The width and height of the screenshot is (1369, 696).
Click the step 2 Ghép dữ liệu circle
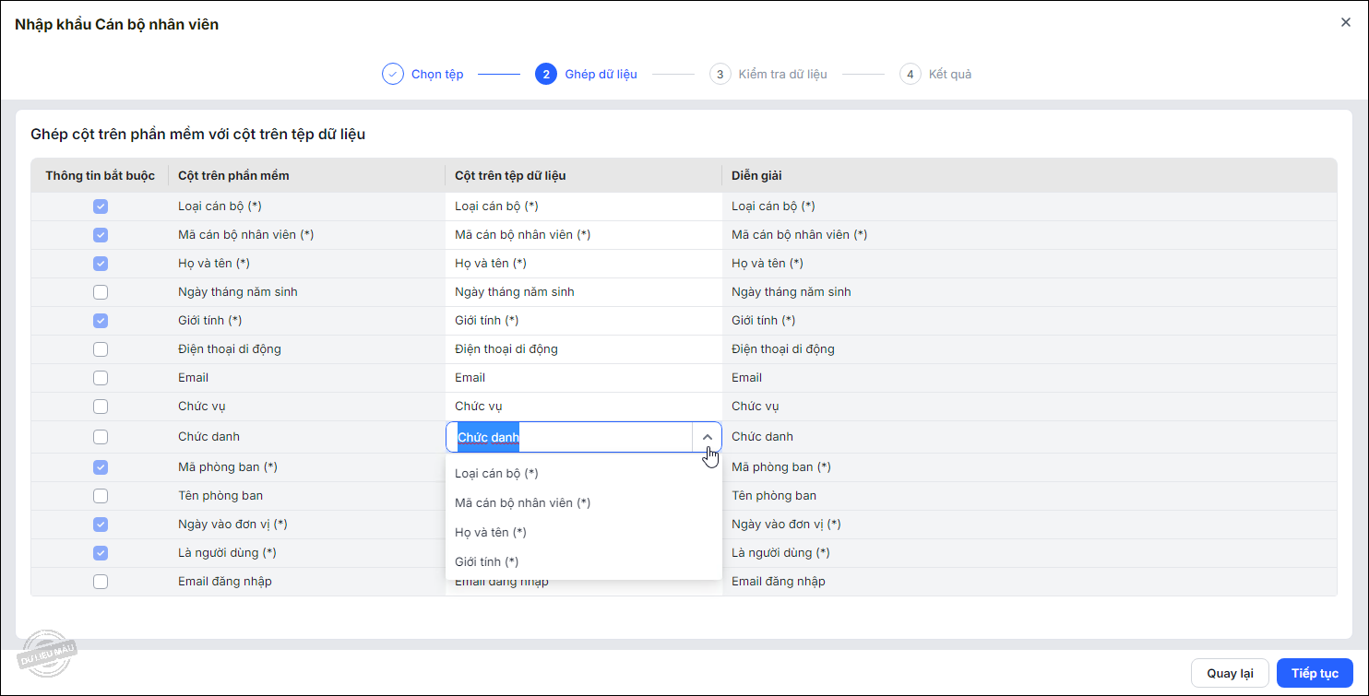pos(546,74)
